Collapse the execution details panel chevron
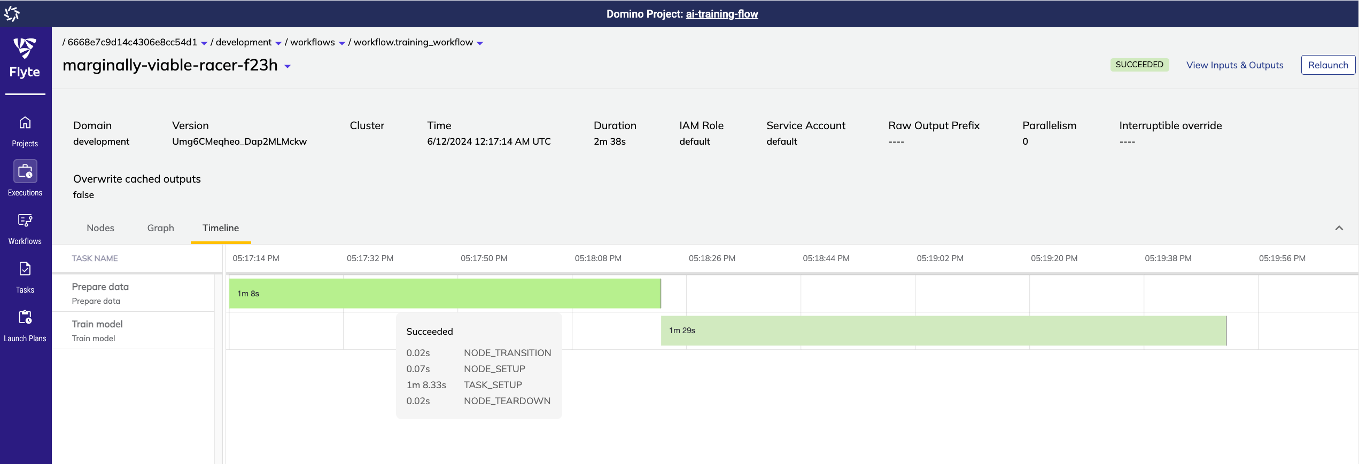Viewport: 1359px width, 464px height. click(1339, 228)
